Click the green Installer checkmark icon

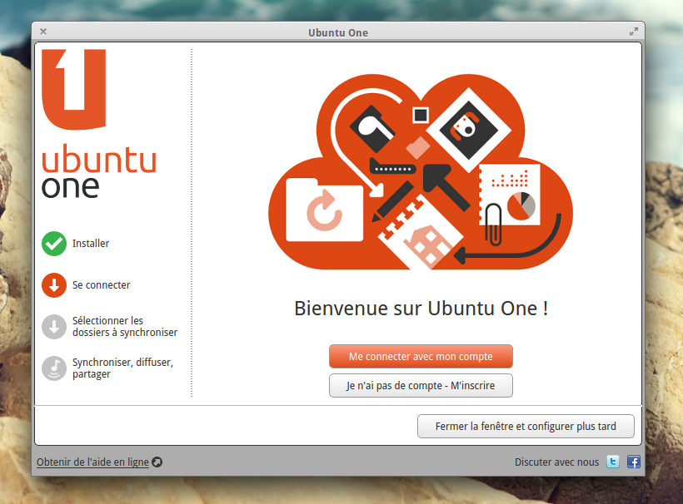click(54, 244)
